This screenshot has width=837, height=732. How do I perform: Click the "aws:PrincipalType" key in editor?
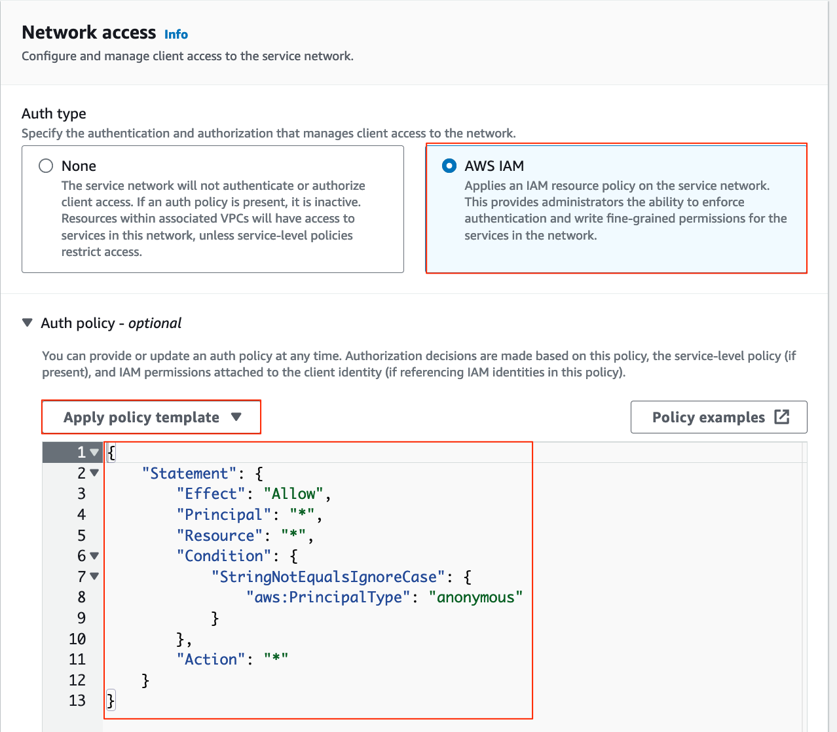[328, 597]
